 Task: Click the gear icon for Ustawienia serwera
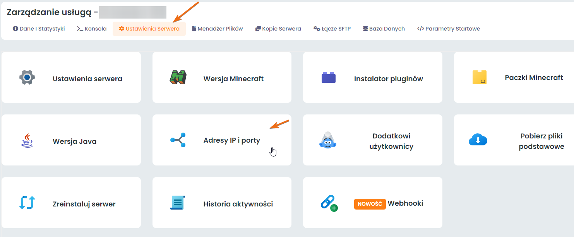pos(27,78)
